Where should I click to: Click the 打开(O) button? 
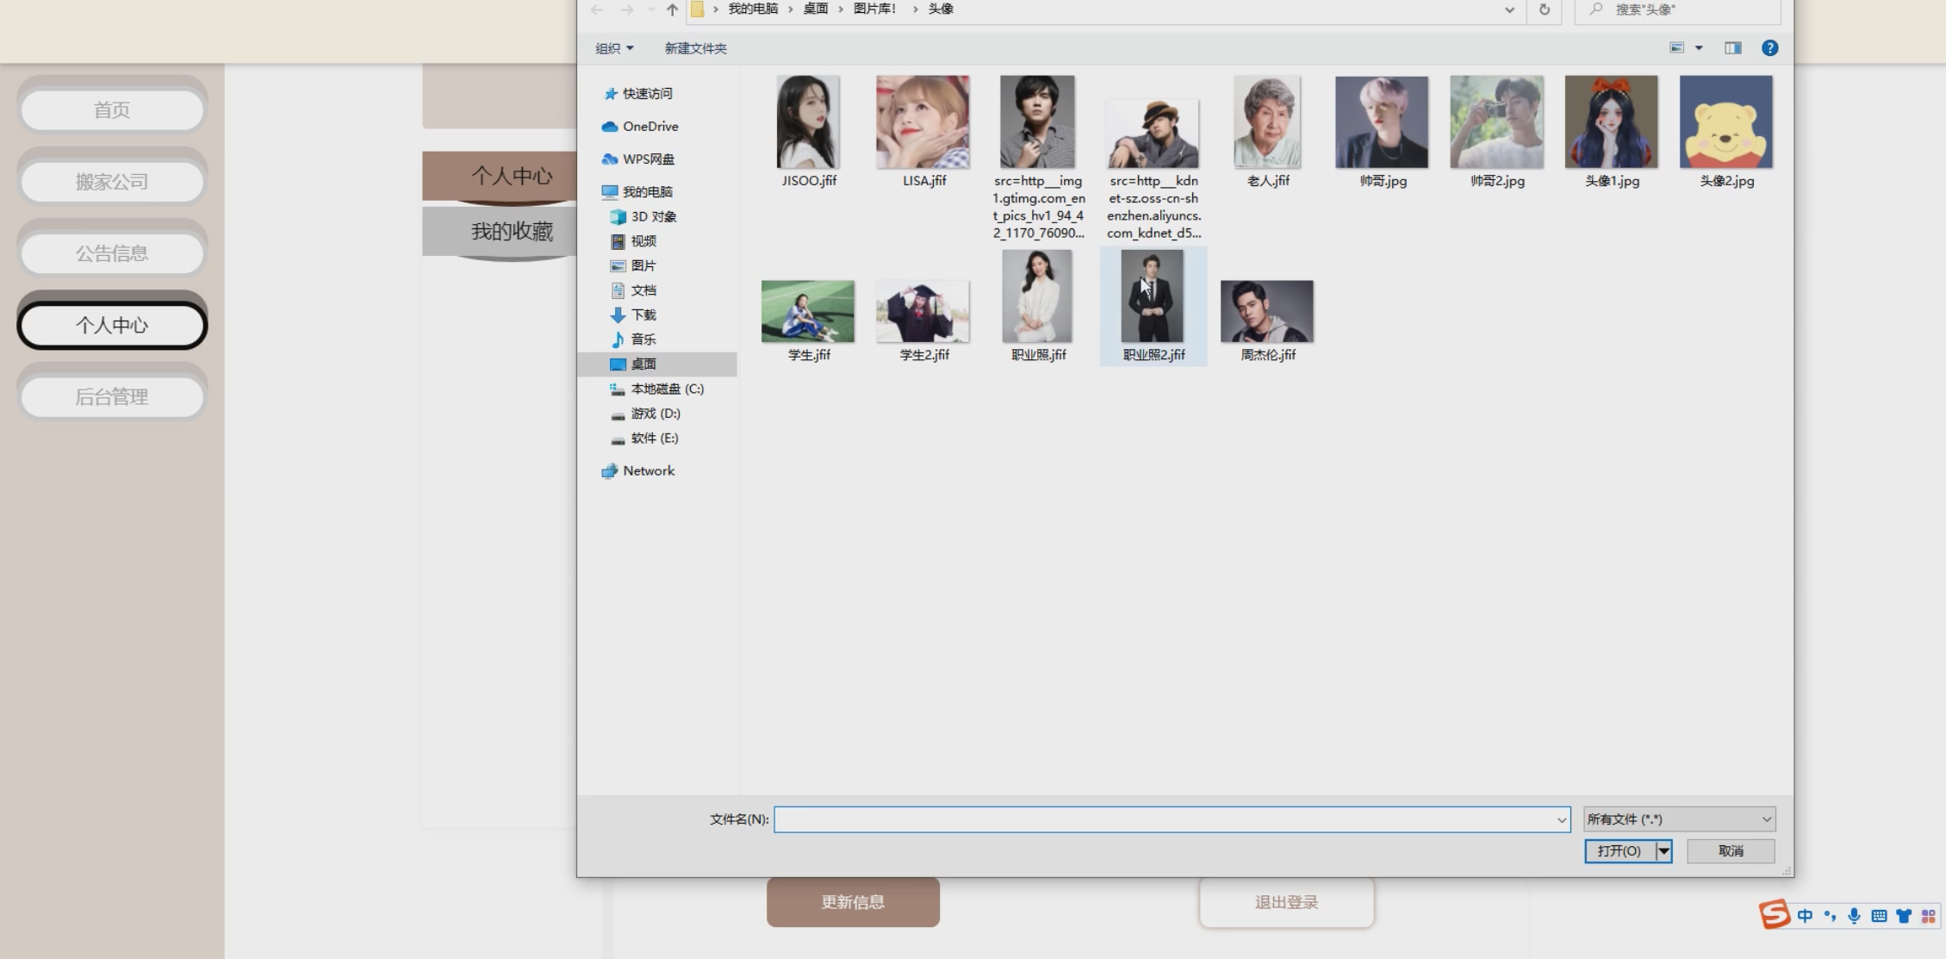(1620, 851)
